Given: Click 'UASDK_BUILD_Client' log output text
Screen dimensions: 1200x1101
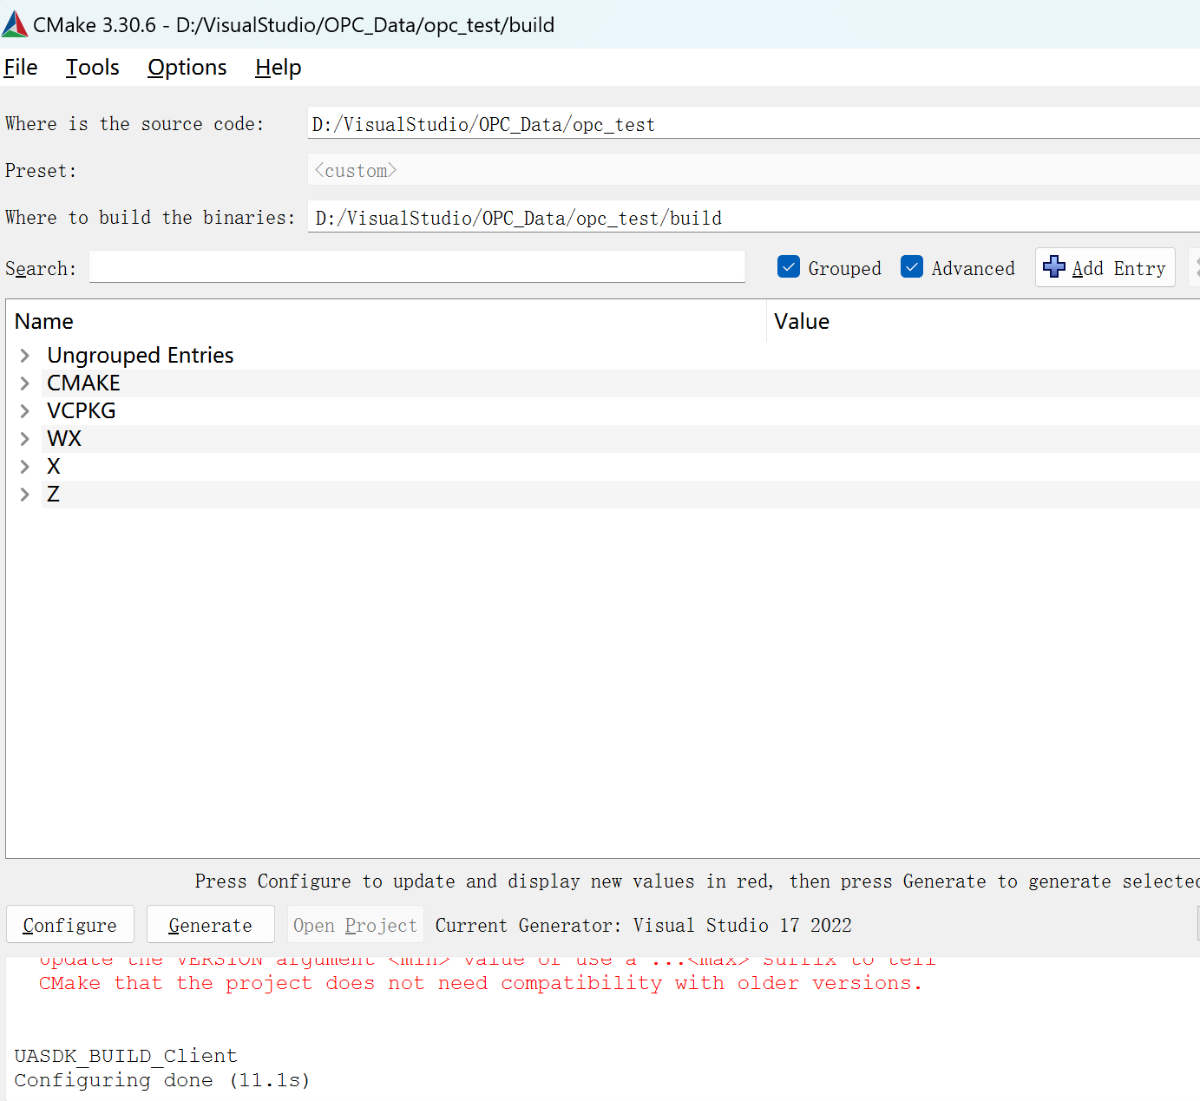Looking at the screenshot, I should point(126,1056).
